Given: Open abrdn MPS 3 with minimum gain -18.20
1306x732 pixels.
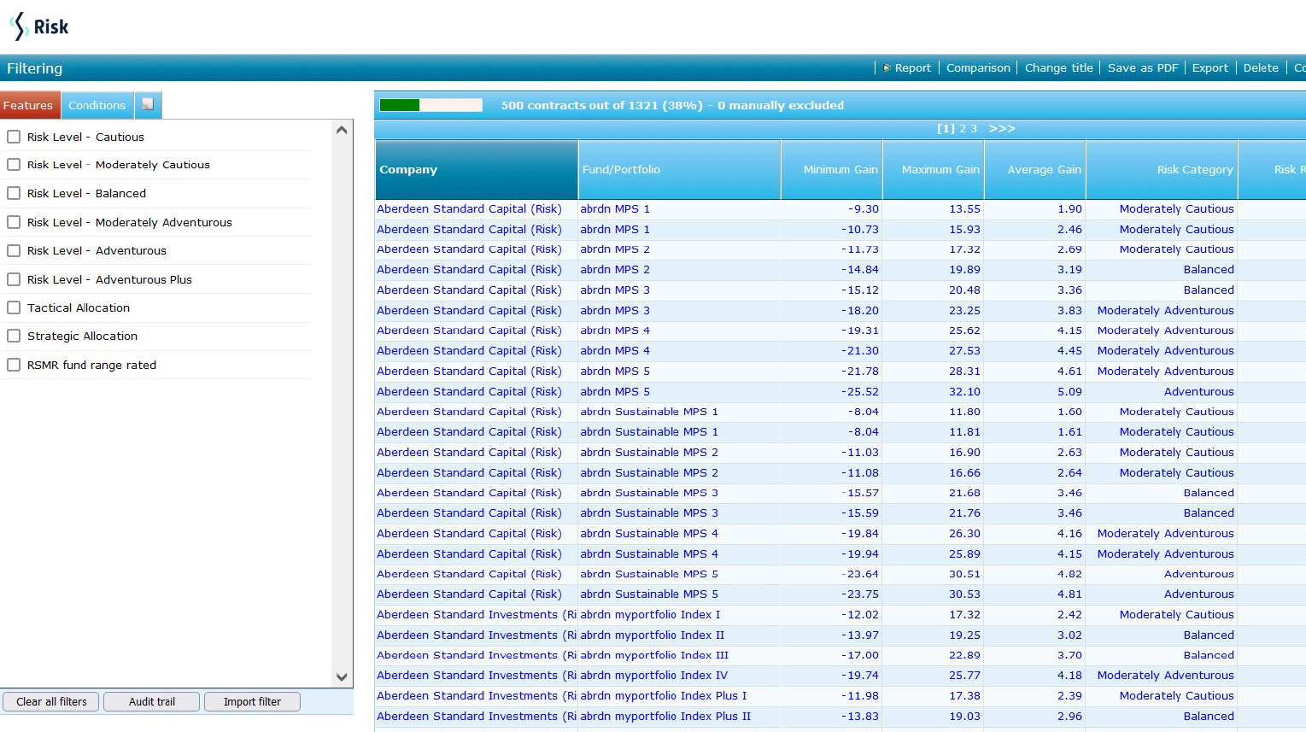Looking at the screenshot, I should [615, 310].
